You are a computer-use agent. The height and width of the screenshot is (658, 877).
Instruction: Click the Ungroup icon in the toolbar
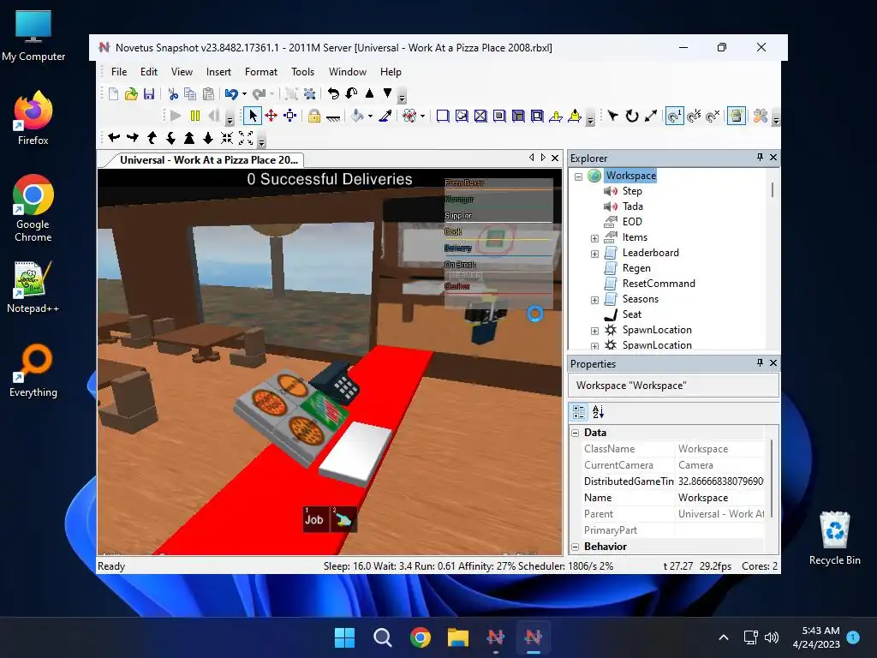[x=309, y=93]
